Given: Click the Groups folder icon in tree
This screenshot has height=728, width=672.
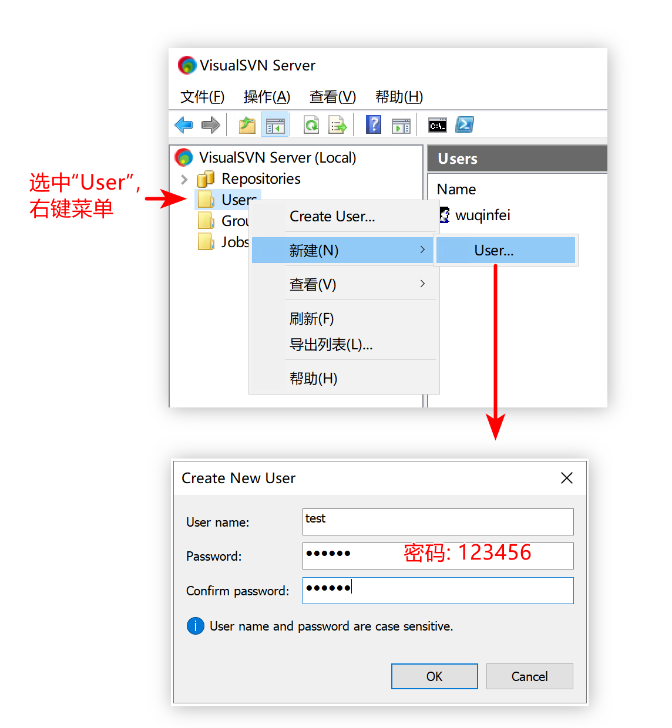Looking at the screenshot, I should pyautogui.click(x=206, y=221).
